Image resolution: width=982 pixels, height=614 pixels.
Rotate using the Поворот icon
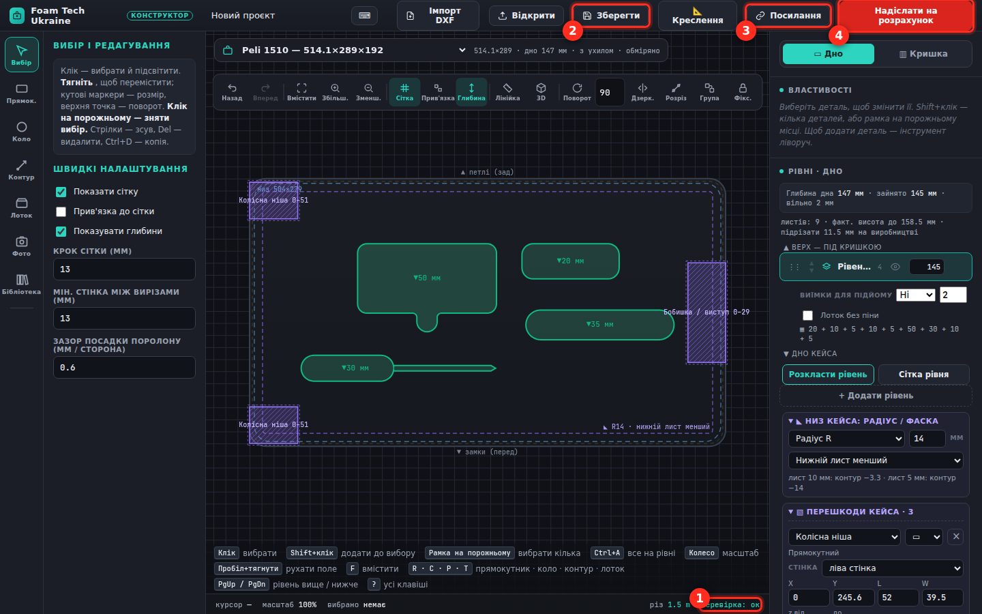click(577, 92)
